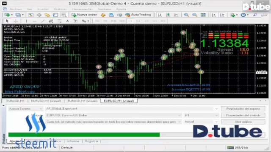271x152 pixels.
Task: Select the horizontal line drawing tool
Action: pos(35,21)
